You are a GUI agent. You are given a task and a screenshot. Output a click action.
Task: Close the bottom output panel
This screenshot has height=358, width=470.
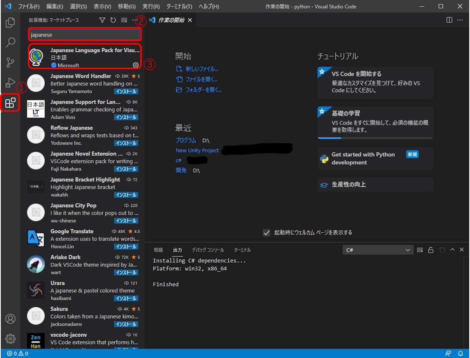tap(462, 249)
